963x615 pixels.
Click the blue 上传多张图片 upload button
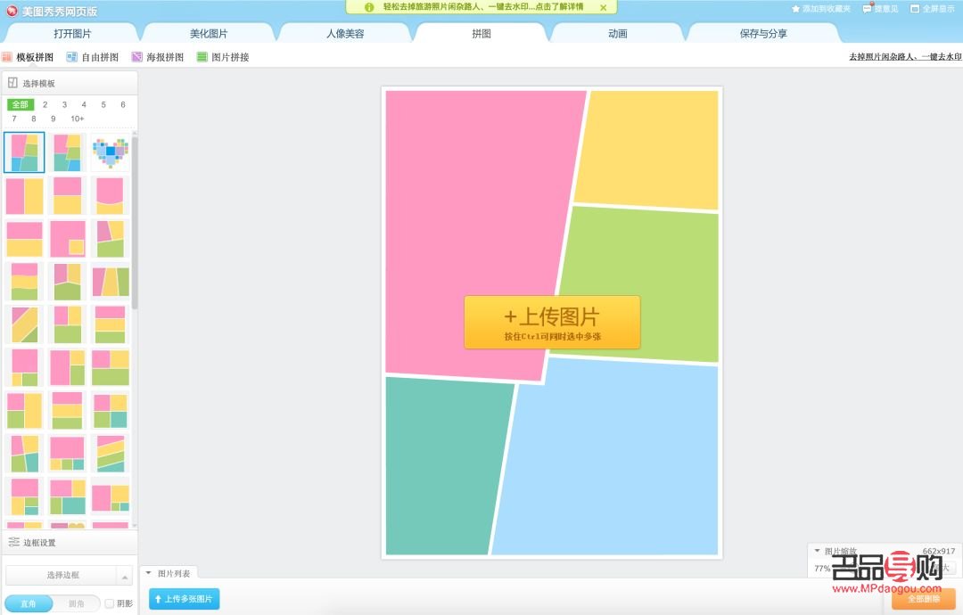tap(185, 600)
